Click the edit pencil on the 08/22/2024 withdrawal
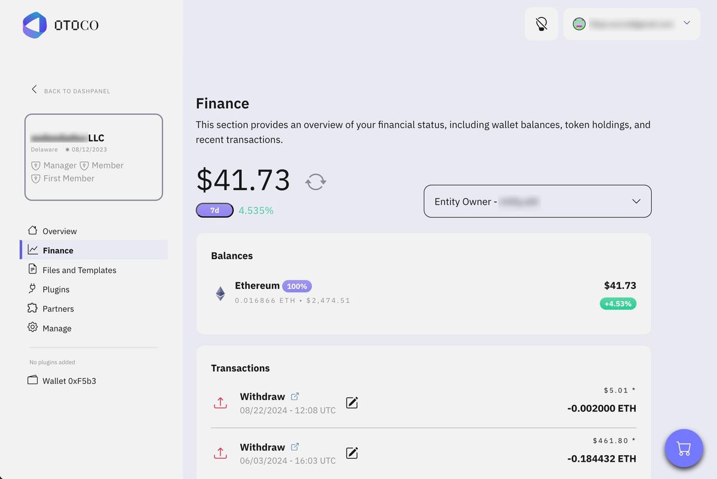 [351, 402]
